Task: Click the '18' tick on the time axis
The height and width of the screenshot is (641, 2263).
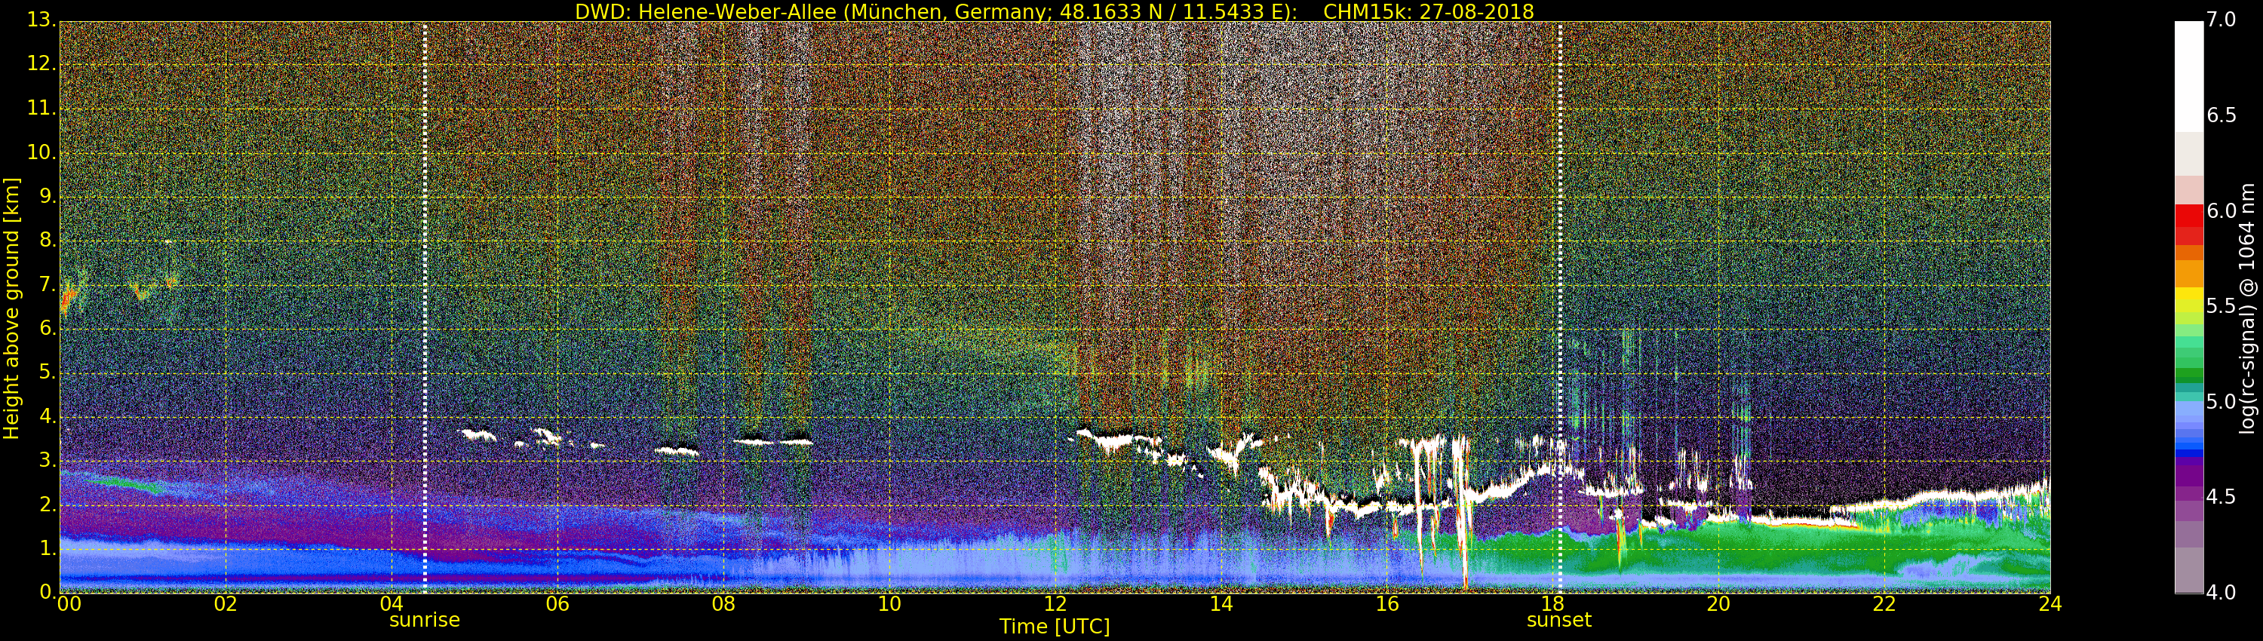Action: click(x=1553, y=603)
